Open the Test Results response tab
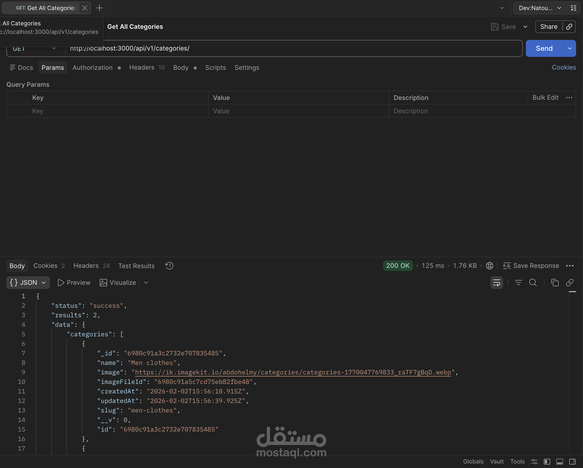This screenshot has height=468, width=583. [x=136, y=266]
